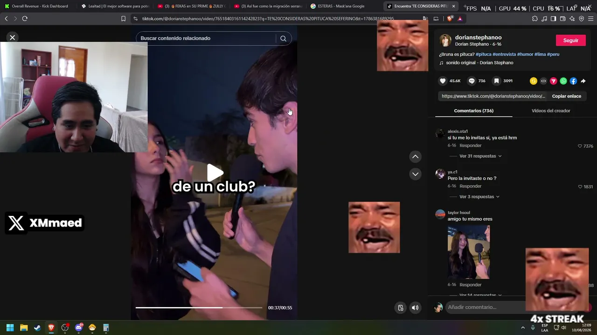Reply to taylor hsoul comment with Responder
The image size is (597, 335).
coord(470,285)
